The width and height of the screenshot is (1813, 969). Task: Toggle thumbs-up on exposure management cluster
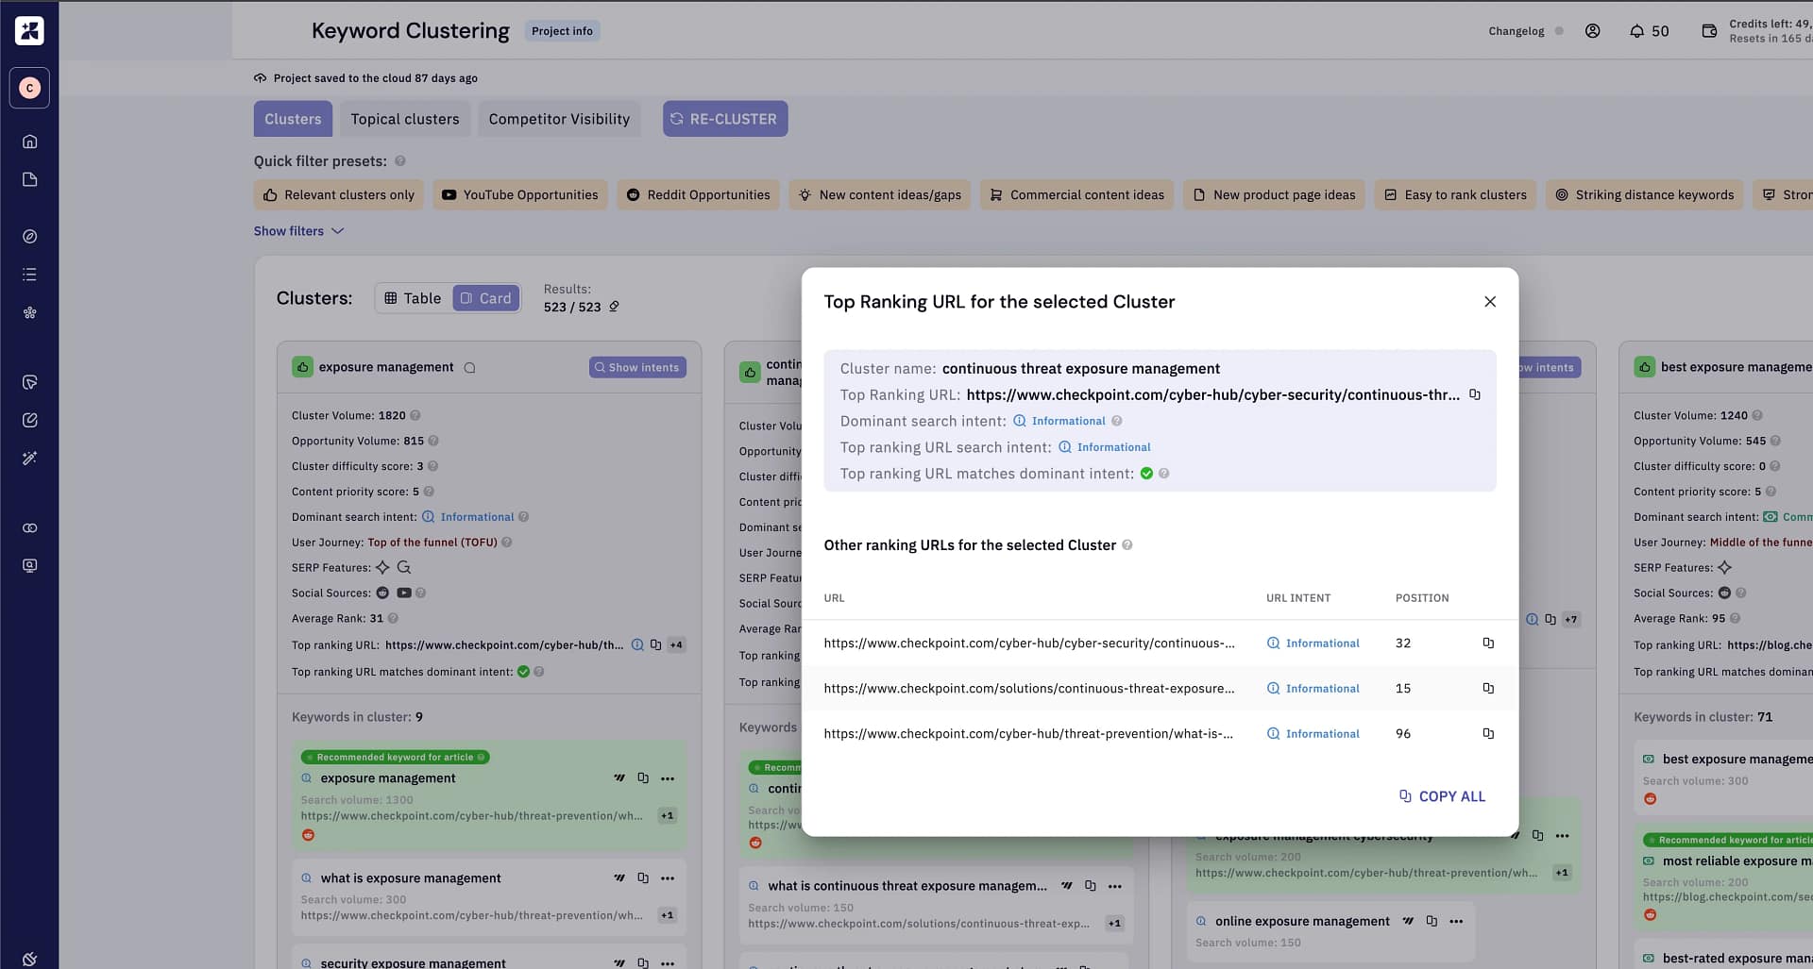coord(302,367)
